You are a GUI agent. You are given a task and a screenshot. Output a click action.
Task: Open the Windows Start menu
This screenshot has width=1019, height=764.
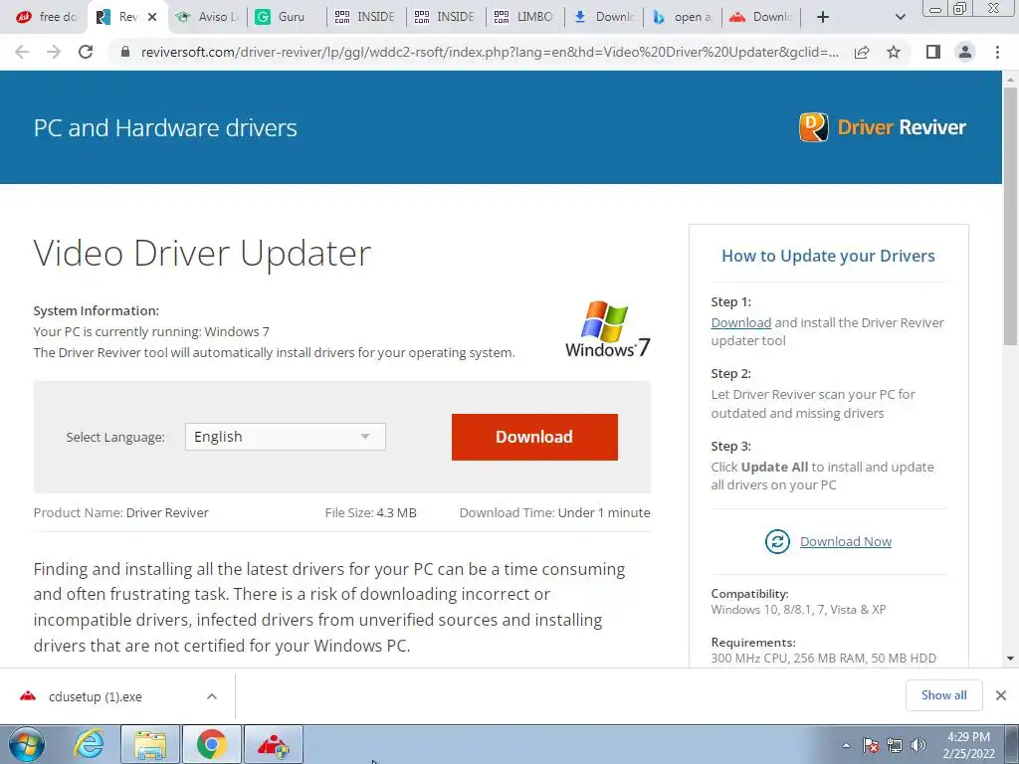[27, 744]
